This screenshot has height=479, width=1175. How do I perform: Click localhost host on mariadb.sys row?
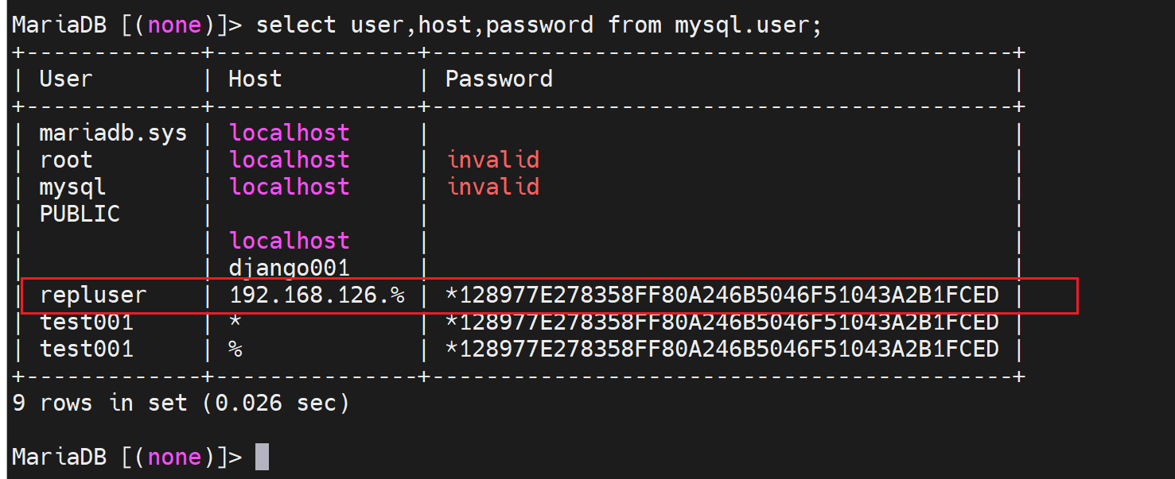(x=290, y=133)
